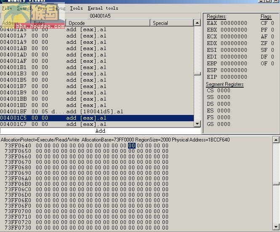Click the Add instruction description bar
Image resolution: width=280 pixels, height=232 pixels.
click(x=100, y=131)
